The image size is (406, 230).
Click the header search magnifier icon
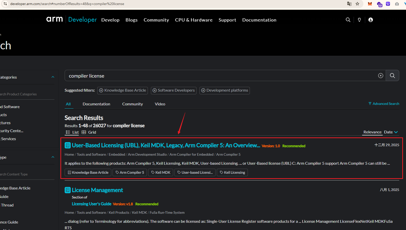pos(348,20)
